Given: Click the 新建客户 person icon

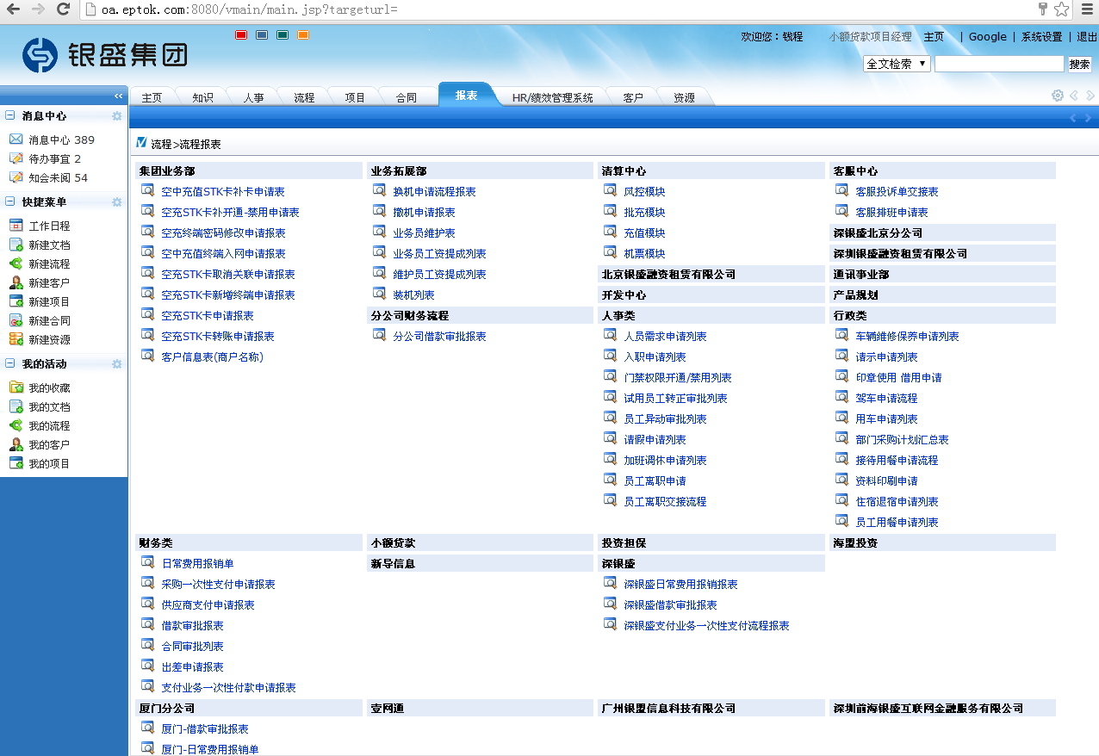Looking at the screenshot, I should point(16,282).
